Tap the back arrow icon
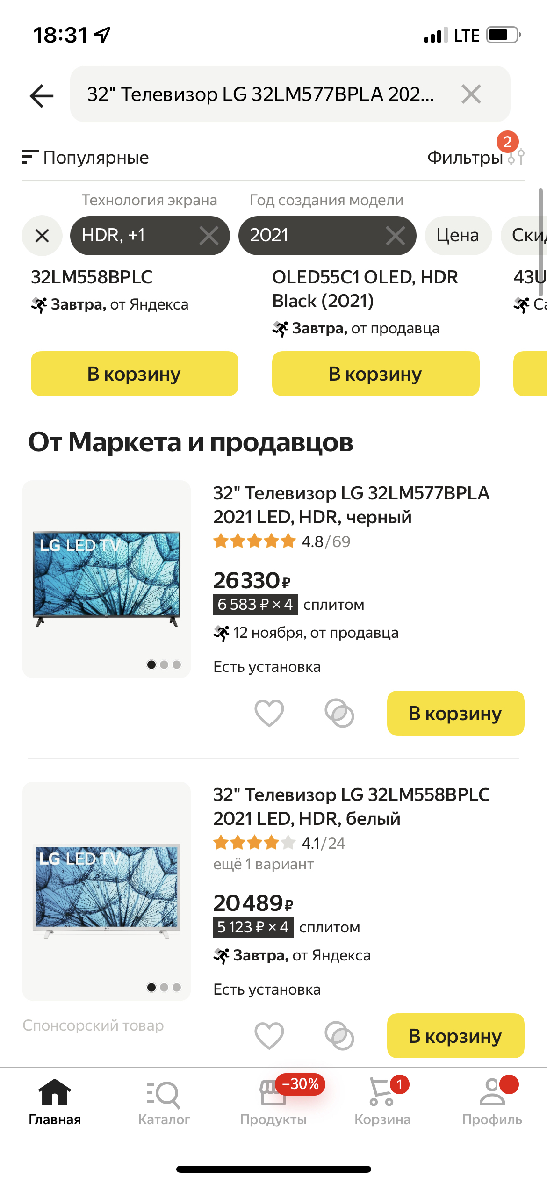Image resolution: width=547 pixels, height=1184 pixels. click(42, 95)
